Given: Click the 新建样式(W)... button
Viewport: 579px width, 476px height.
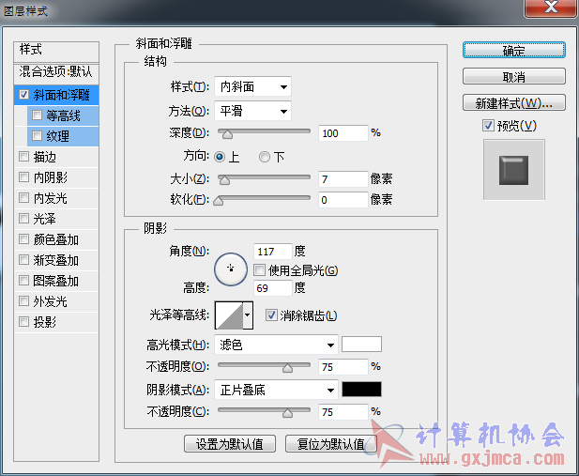Looking at the screenshot, I should click(x=513, y=102).
